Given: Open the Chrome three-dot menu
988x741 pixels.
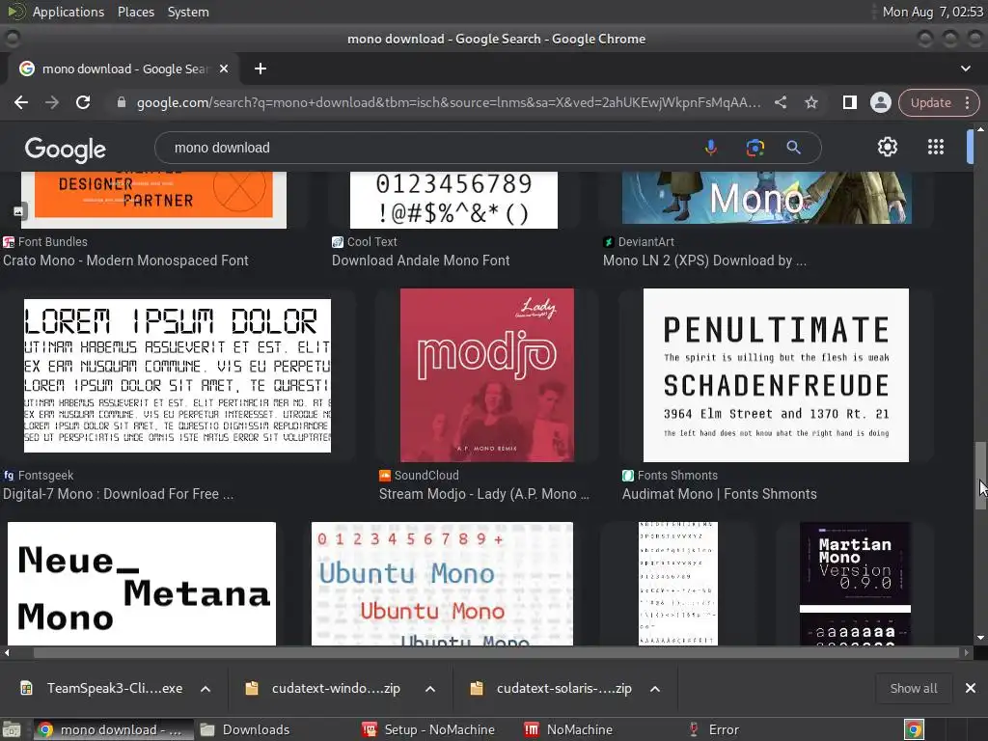Looking at the screenshot, I should [x=967, y=102].
